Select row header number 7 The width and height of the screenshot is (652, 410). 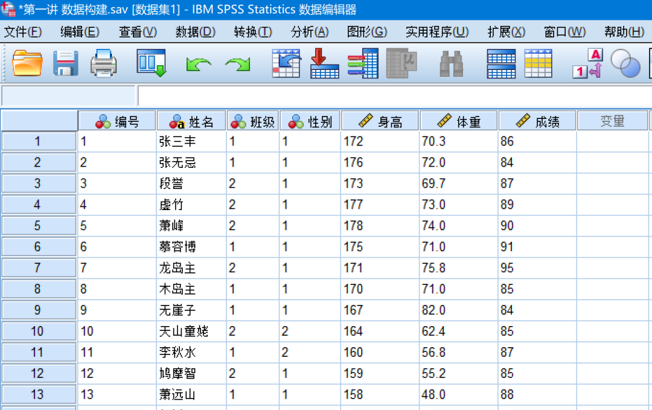[39, 267]
